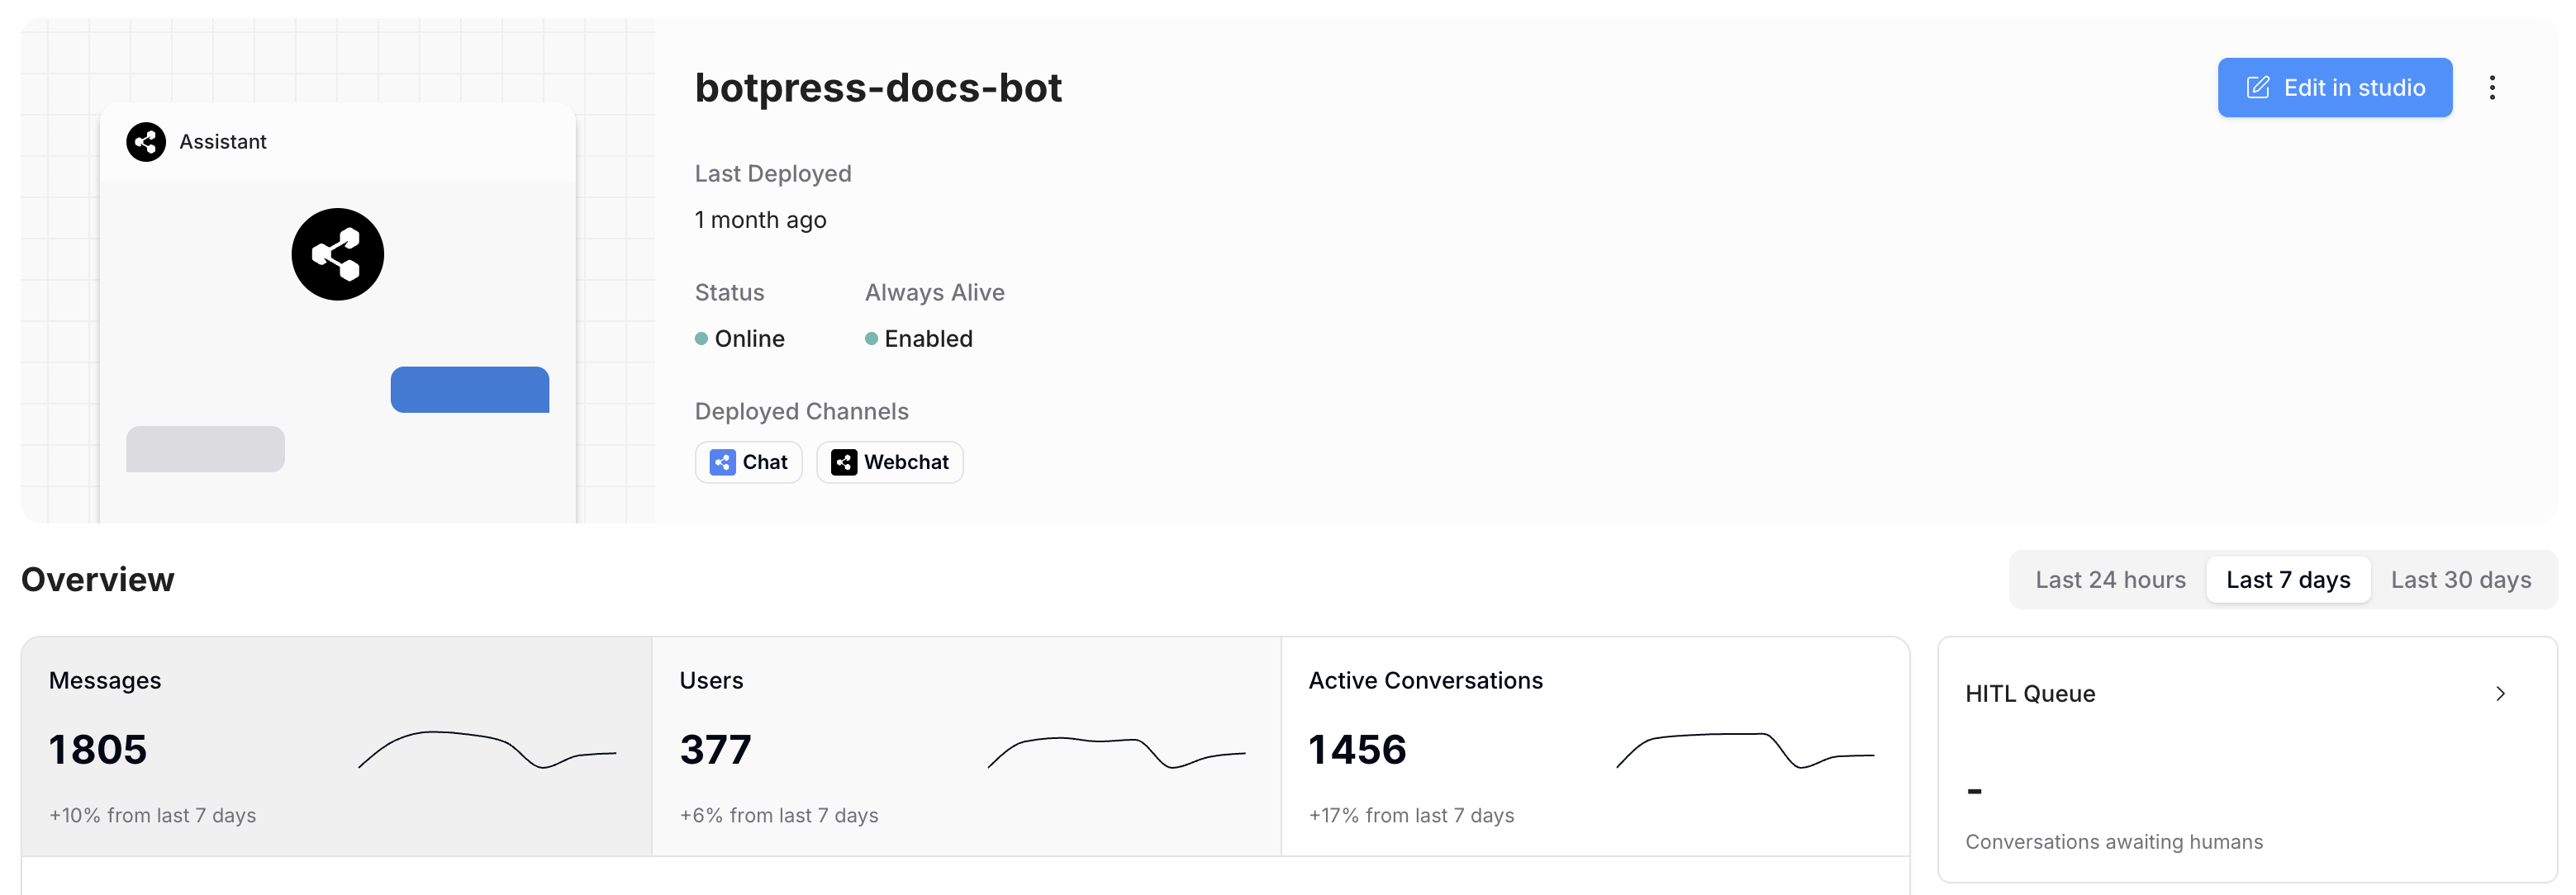Switch overview to Last 30 days
This screenshot has width=2576, height=895.
(x=2460, y=580)
